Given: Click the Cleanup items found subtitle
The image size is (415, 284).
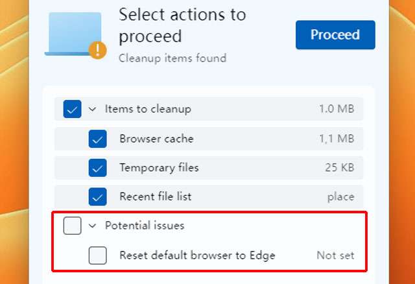Looking at the screenshot, I should point(172,58).
